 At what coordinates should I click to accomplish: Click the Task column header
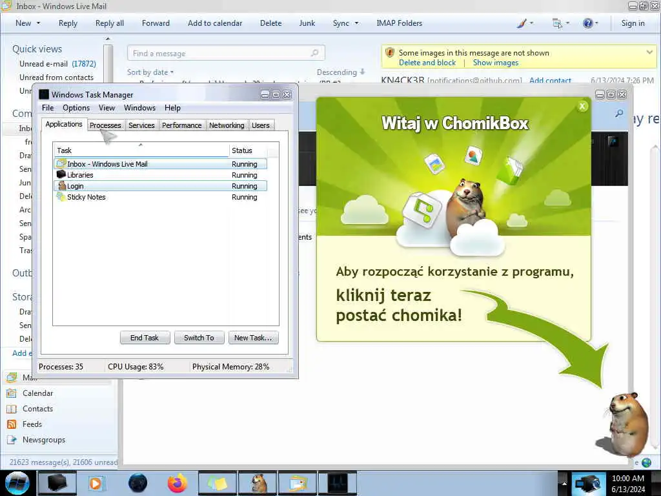click(x=141, y=150)
